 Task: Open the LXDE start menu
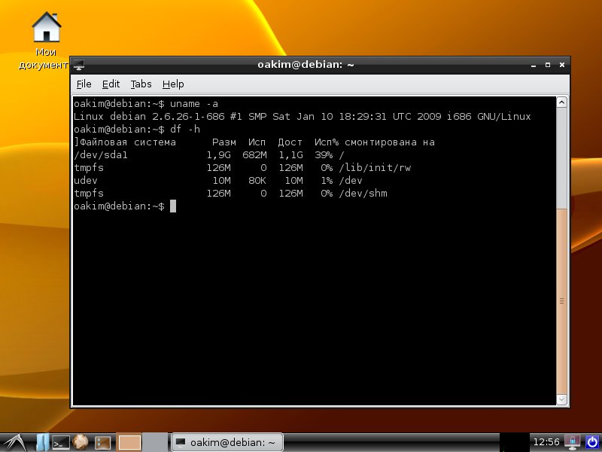[x=14, y=442]
